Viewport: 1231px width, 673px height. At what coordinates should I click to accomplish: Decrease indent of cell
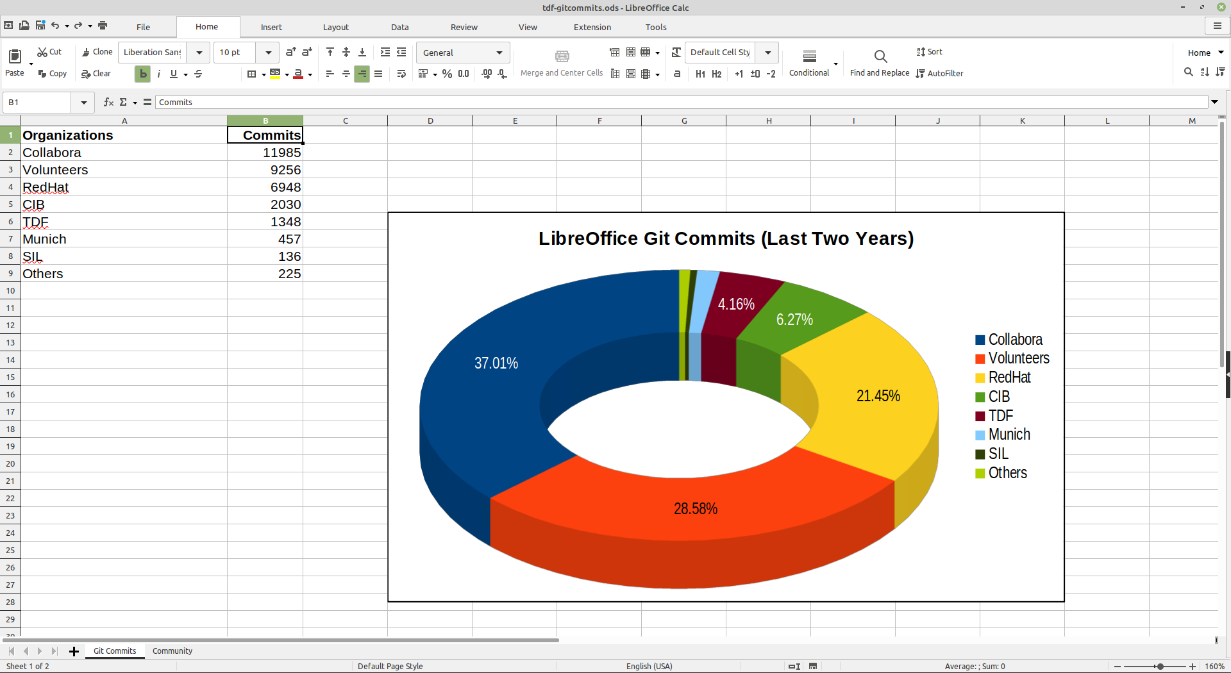click(x=401, y=52)
